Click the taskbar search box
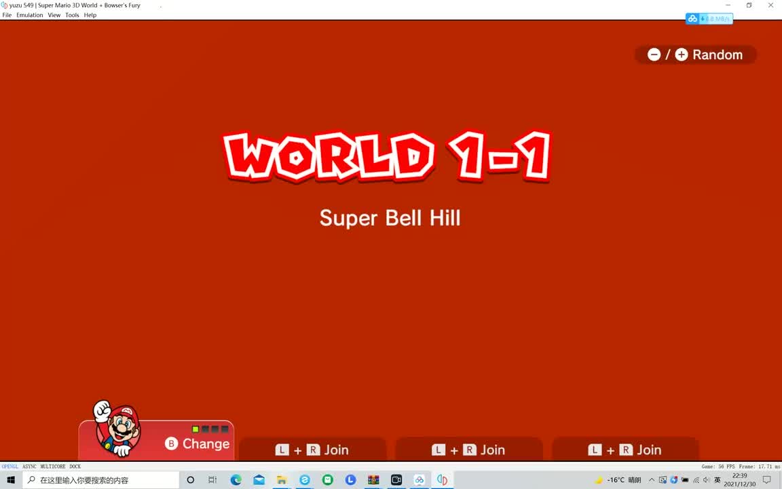Screen dimensions: 782x489 101,479
